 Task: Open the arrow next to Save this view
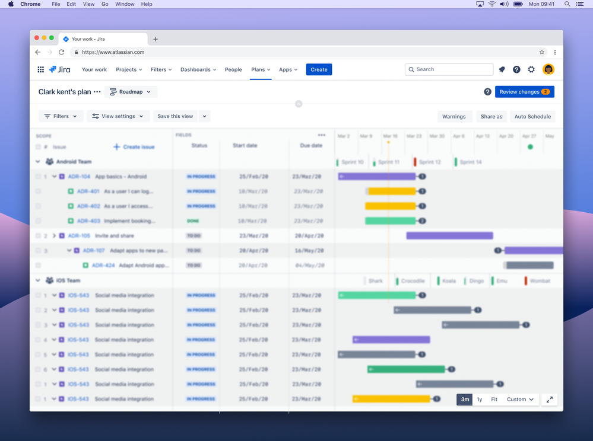pyautogui.click(x=205, y=116)
